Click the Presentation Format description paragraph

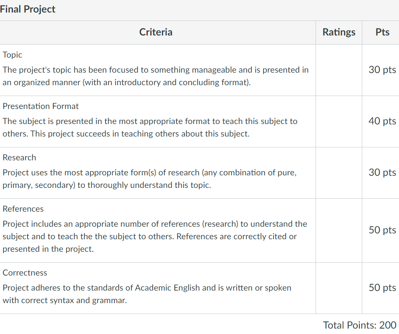click(150, 127)
